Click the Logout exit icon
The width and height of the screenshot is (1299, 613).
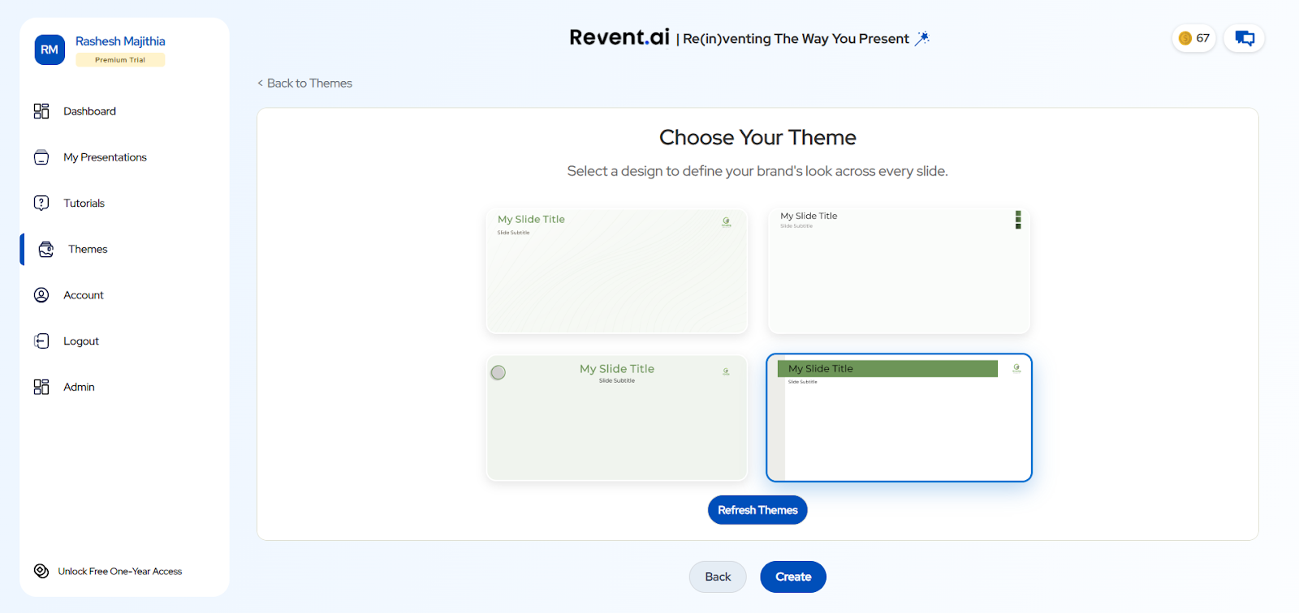coord(41,341)
